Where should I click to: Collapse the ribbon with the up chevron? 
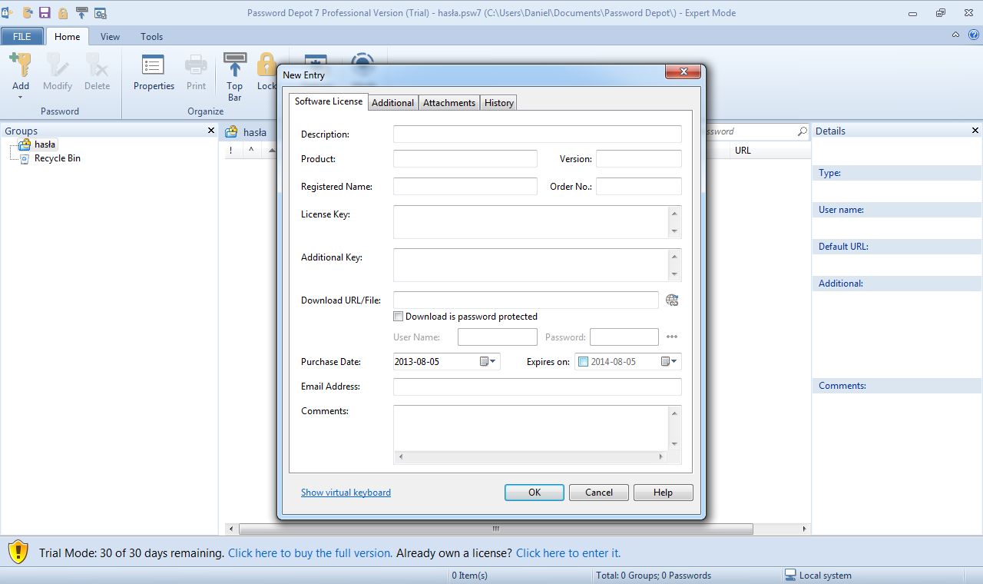[956, 35]
